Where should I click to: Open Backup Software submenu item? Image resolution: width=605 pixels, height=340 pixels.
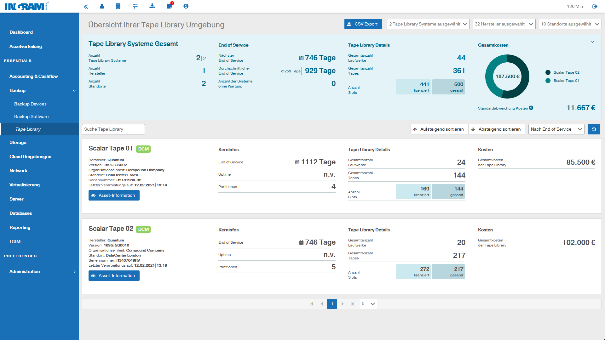tap(31, 116)
